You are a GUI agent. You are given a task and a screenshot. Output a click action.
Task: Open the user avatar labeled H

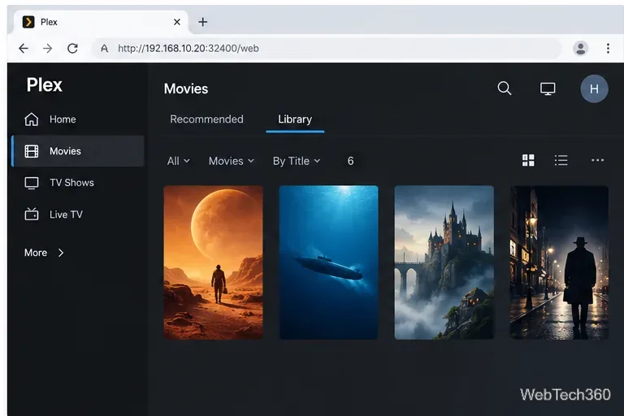tap(594, 89)
